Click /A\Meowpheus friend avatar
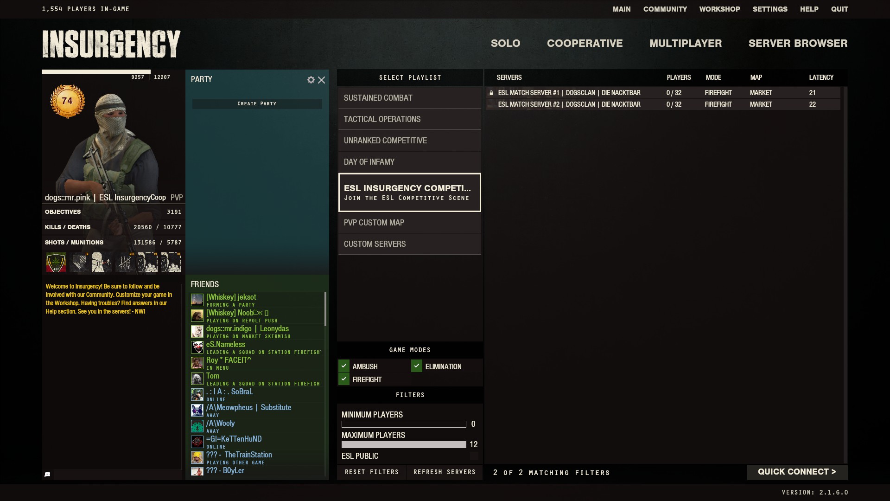890x501 pixels. [197, 410]
